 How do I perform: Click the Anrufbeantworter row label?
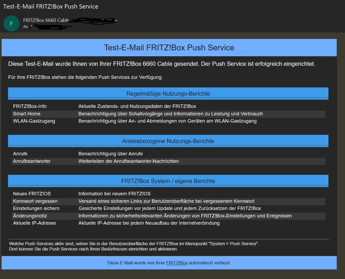point(32,161)
